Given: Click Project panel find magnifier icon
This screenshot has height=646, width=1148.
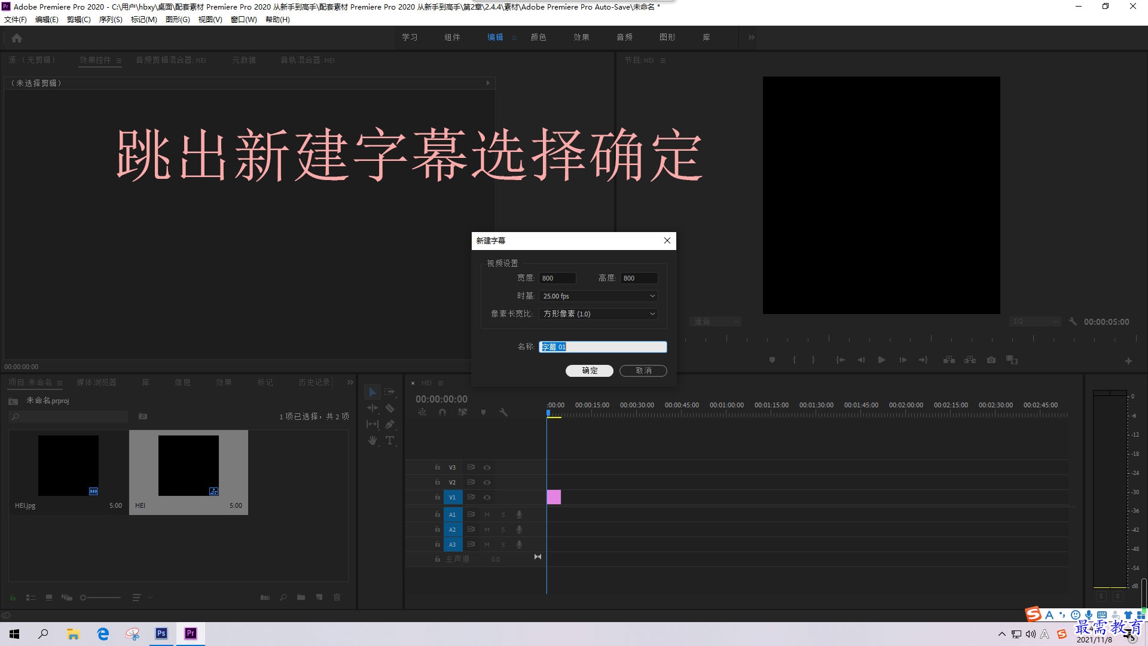Looking at the screenshot, I should [x=283, y=597].
